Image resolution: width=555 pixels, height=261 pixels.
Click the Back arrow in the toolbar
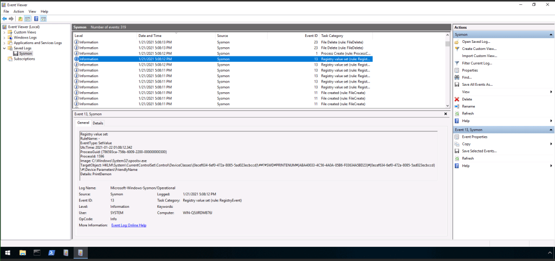click(4, 18)
